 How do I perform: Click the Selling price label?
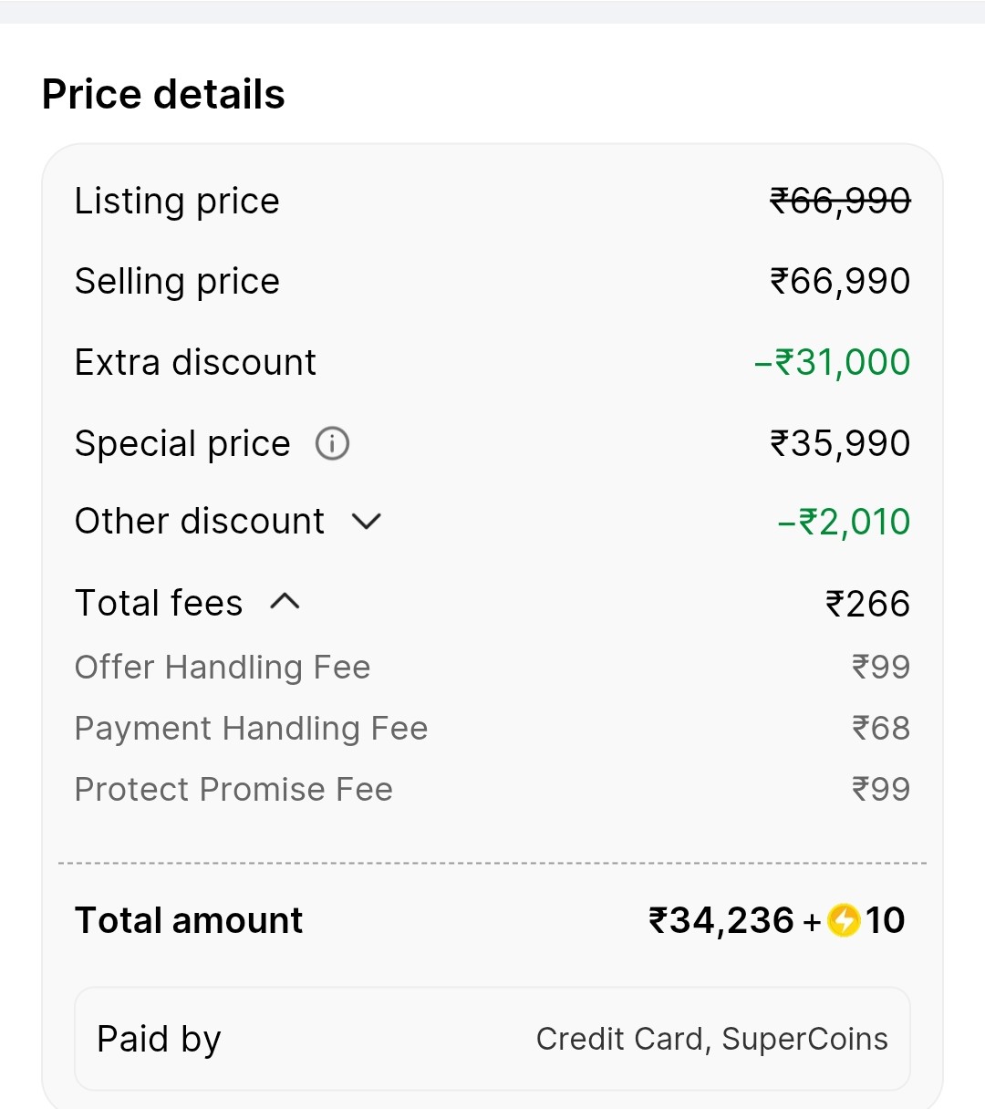[177, 282]
